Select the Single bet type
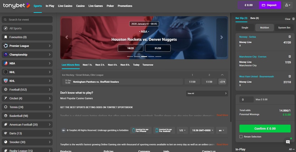 click(245, 27)
